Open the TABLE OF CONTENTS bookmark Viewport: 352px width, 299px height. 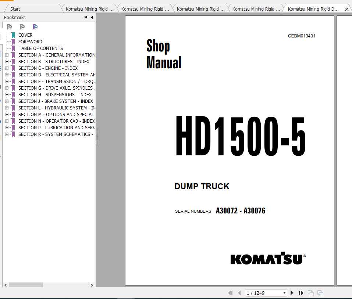click(40, 48)
